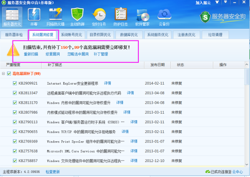Viewport: 250px width, 177px height.
Task: Uncheck patch KB2758857
Action: pyautogui.click(x=15, y=161)
